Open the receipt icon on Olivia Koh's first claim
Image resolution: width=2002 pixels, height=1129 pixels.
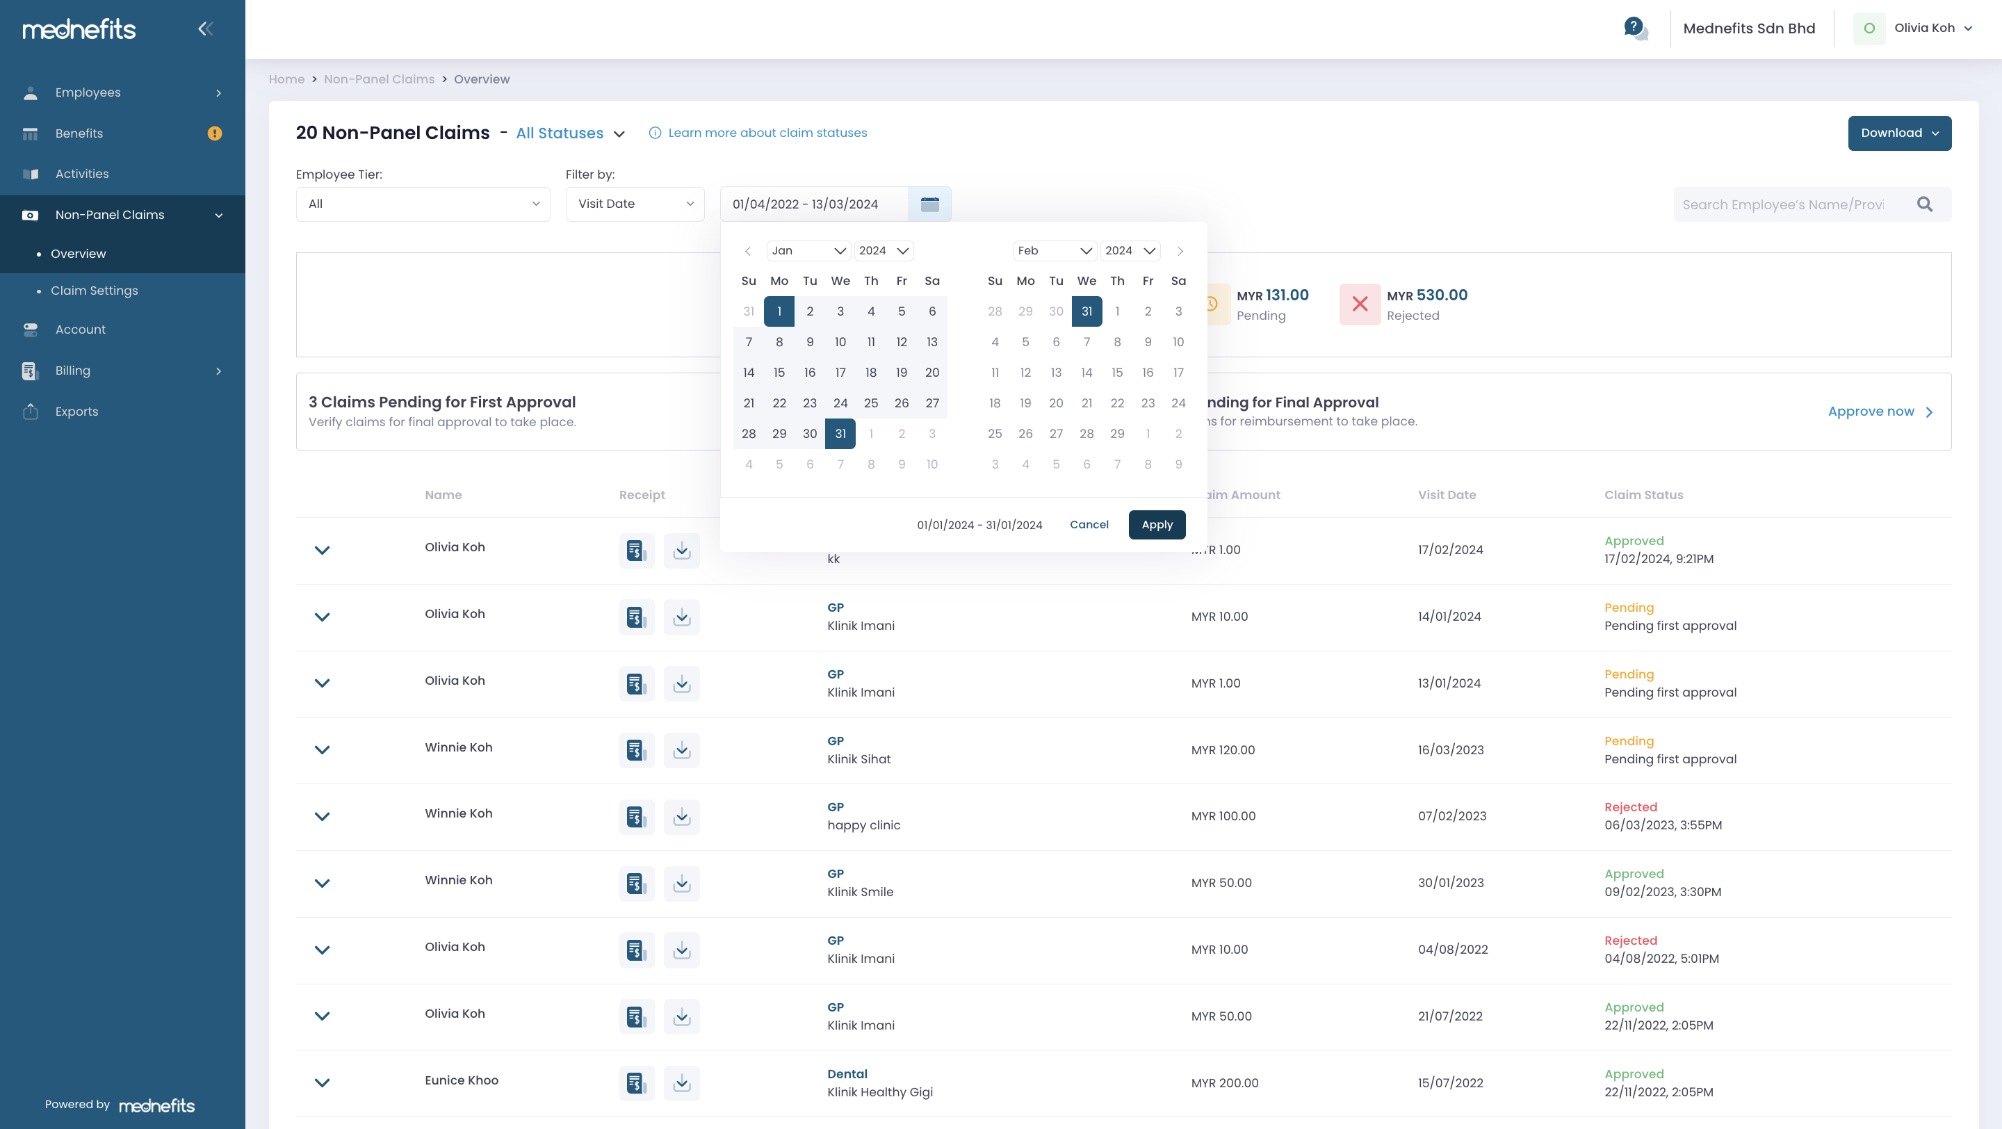click(x=637, y=551)
